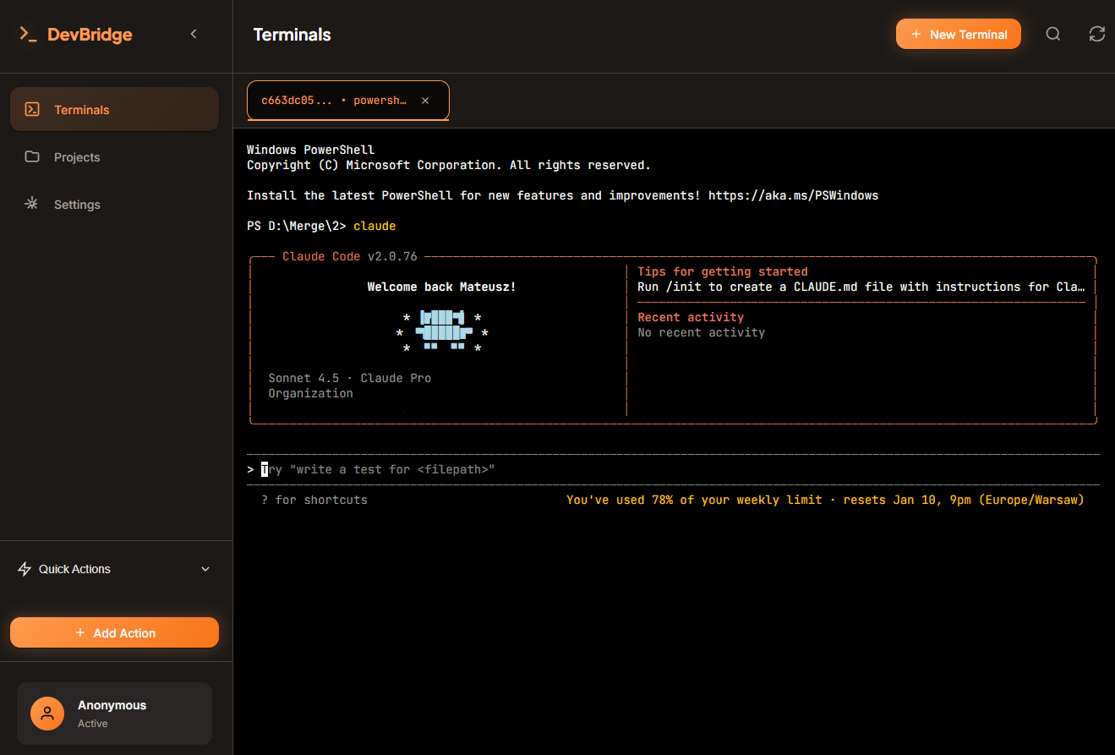The width and height of the screenshot is (1115, 755).
Task: Click the DevBridge terminal prompt logo icon
Action: tap(29, 35)
